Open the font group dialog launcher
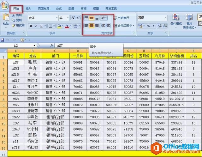This screenshot has width=202, height=157. pyautogui.click(x=80, y=33)
